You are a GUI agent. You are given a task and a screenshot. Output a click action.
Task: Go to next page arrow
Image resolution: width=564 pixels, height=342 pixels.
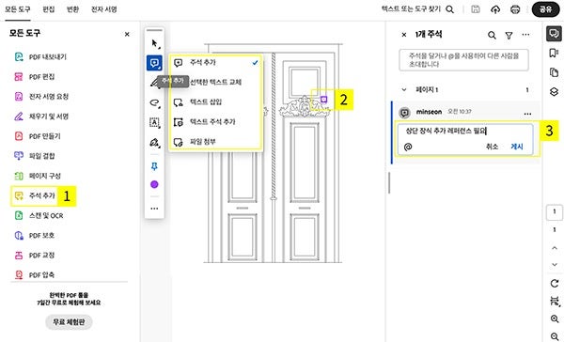click(x=555, y=265)
